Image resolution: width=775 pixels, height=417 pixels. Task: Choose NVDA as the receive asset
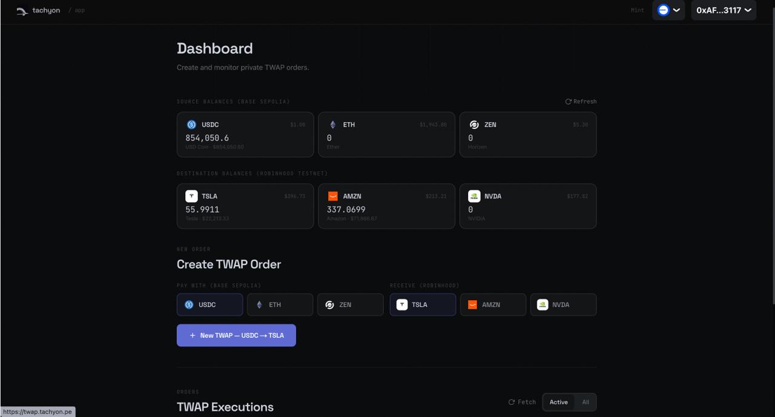click(563, 304)
